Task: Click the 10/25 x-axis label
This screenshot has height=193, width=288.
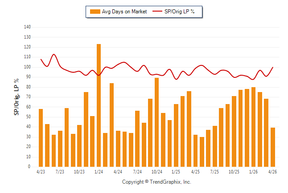Action: pos(234,172)
